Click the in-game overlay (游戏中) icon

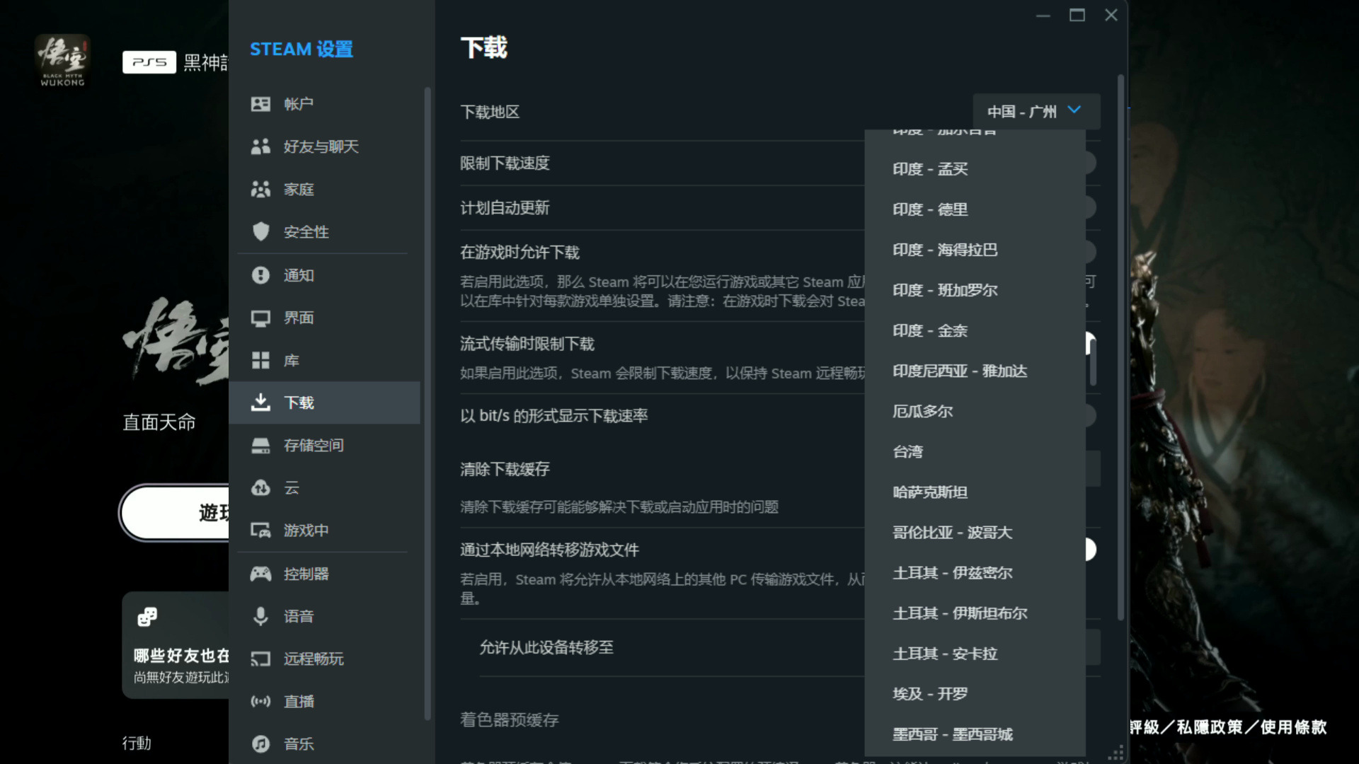click(x=260, y=531)
